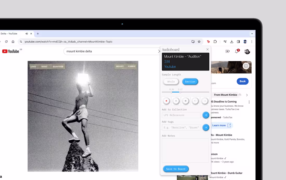This screenshot has height=180, width=286.
Task: Focus the Add tags input field
Action: coord(181,127)
